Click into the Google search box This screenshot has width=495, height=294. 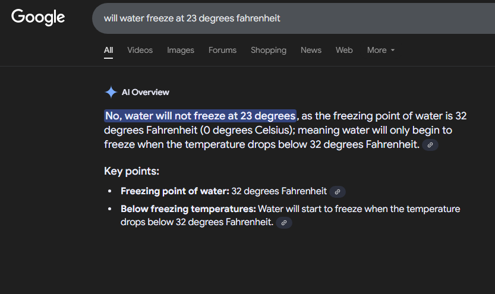coord(285,18)
